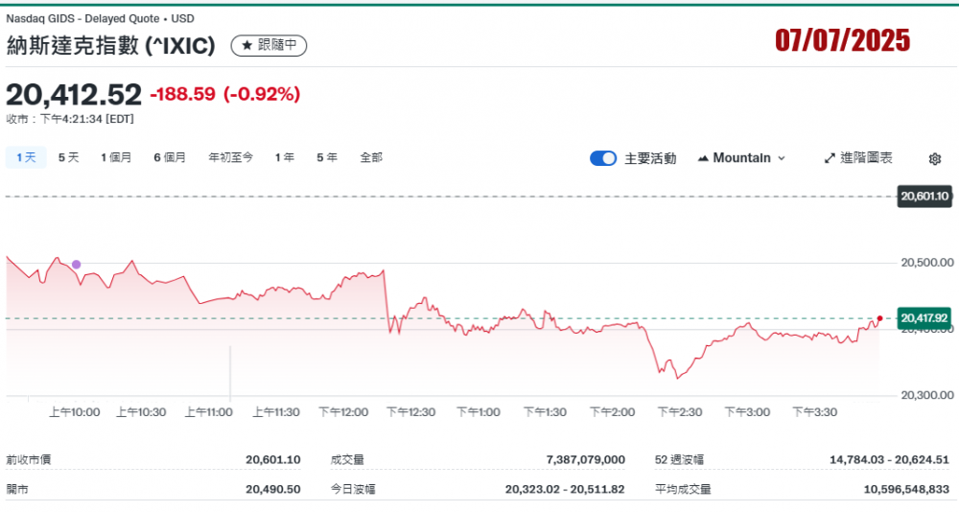Choose the 年初至今 range

coord(230,157)
